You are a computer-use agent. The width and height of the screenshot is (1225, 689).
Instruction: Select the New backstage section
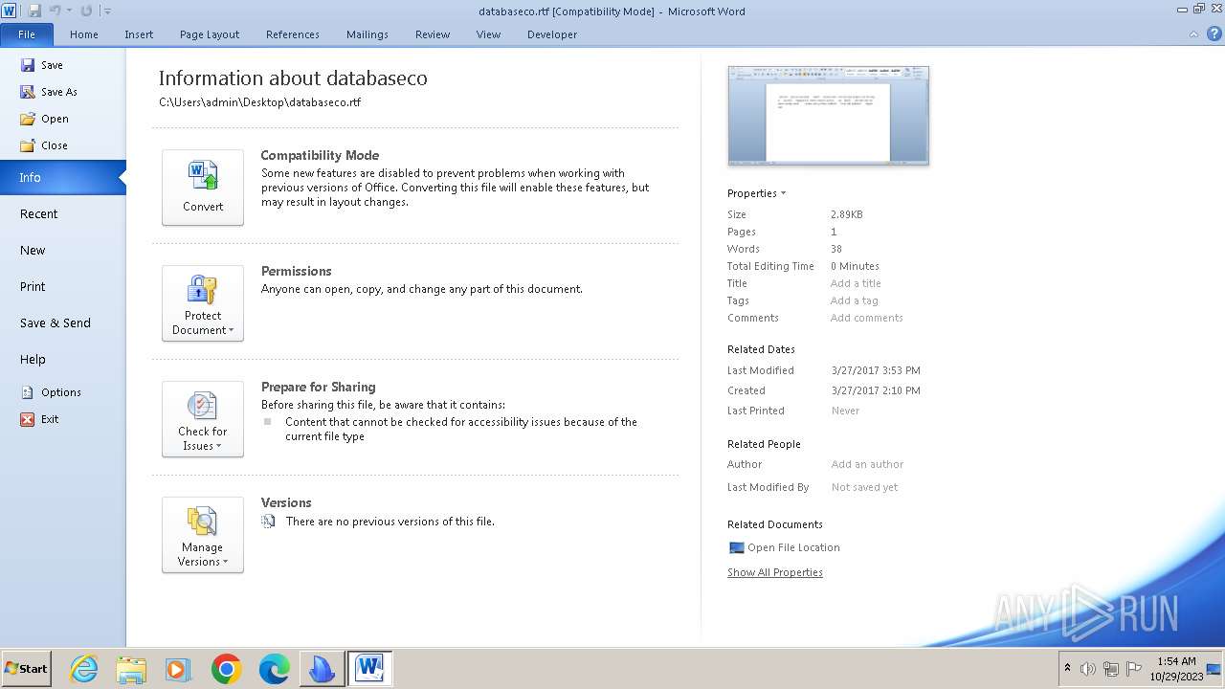63,250
